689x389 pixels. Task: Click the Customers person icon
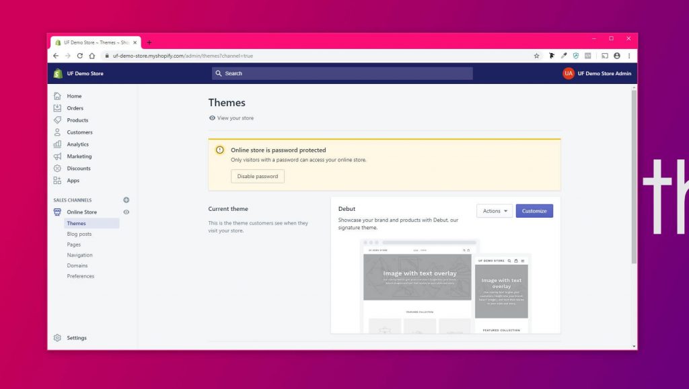[x=57, y=132]
